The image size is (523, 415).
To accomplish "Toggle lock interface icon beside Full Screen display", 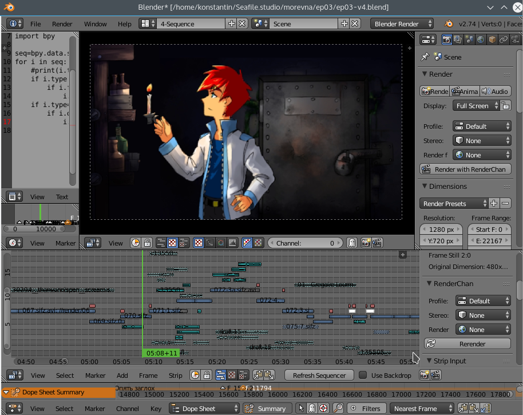I will pos(506,106).
